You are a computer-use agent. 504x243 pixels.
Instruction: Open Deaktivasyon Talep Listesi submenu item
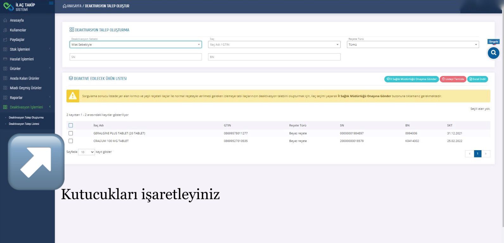pos(24,124)
